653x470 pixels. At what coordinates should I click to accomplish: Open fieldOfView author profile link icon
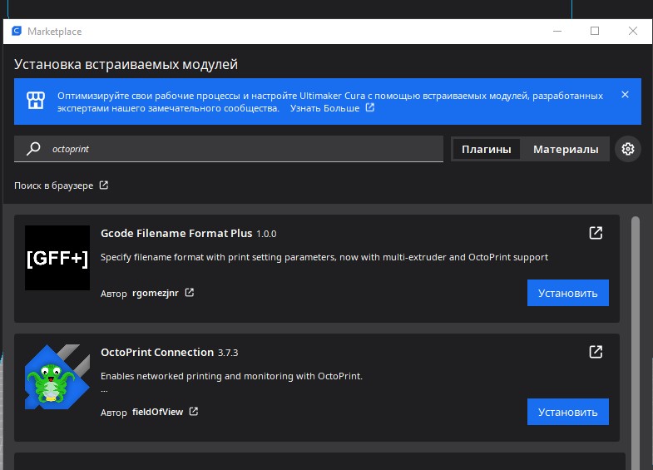coord(193,412)
